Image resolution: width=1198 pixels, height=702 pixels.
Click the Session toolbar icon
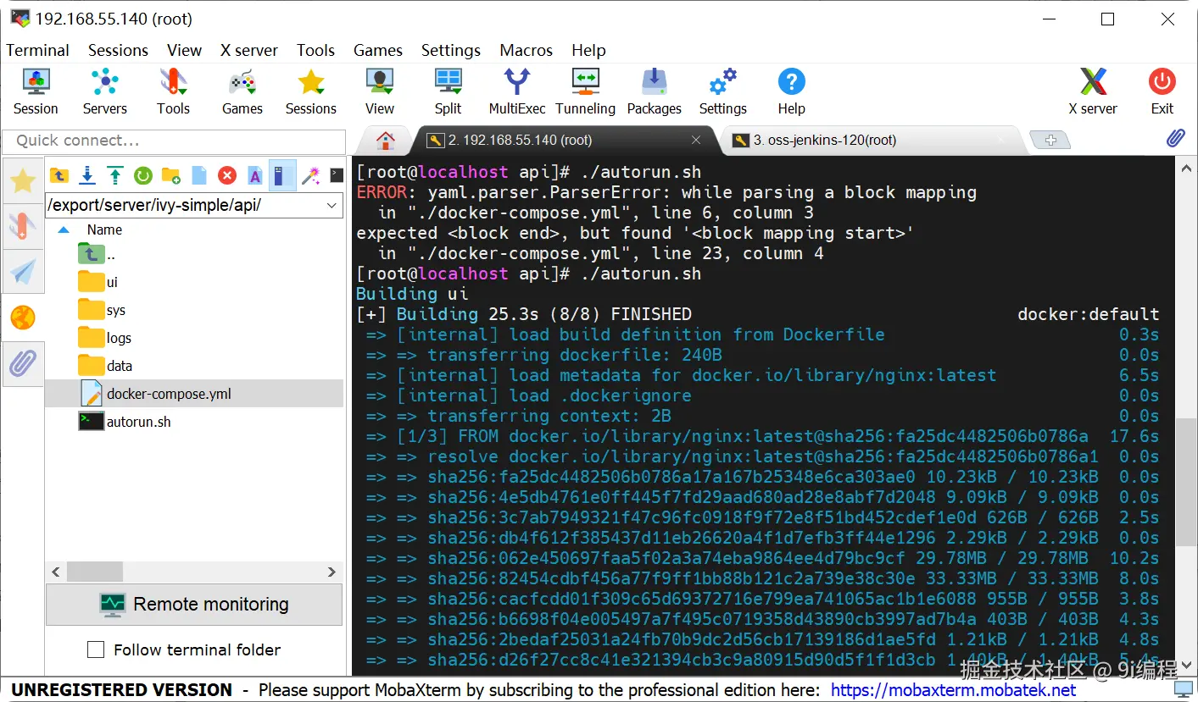[x=36, y=91]
